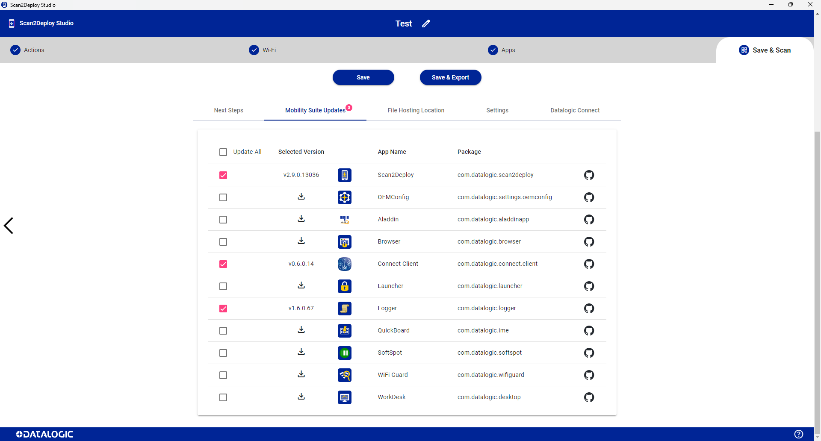
Task: Go to the Apps wizard step
Action: point(502,50)
